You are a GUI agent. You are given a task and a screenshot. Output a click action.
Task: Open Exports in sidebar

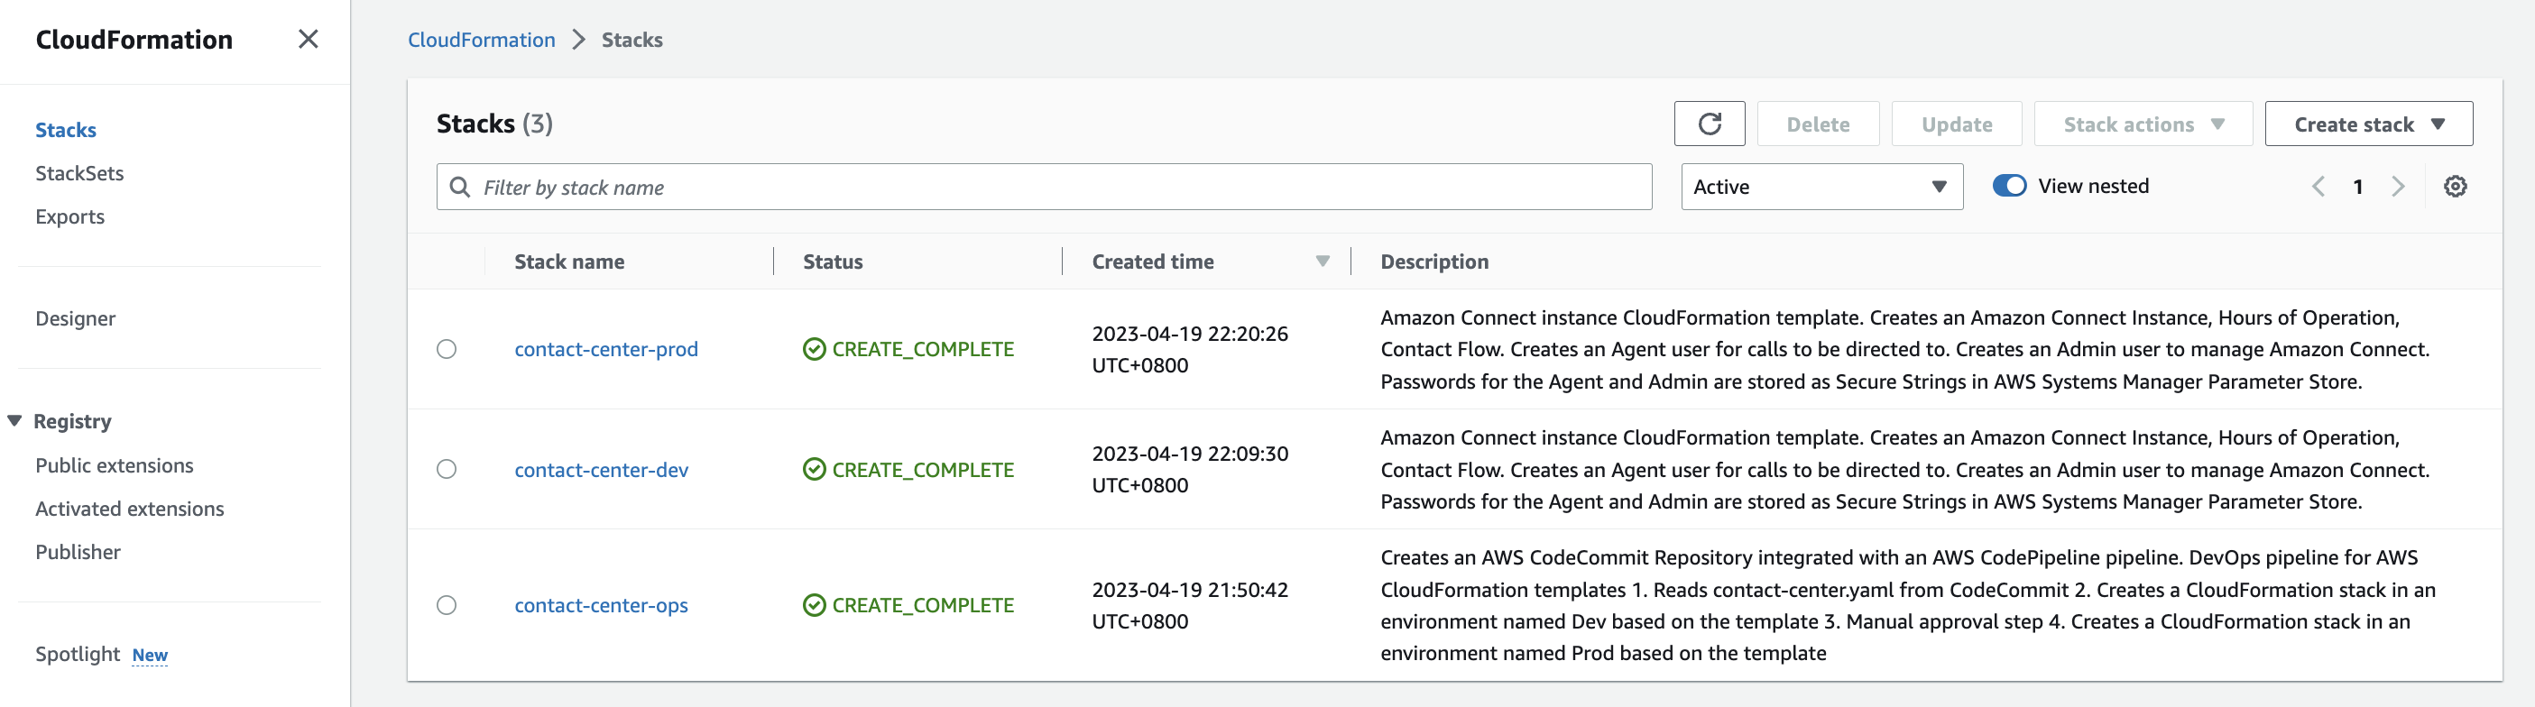tap(69, 216)
